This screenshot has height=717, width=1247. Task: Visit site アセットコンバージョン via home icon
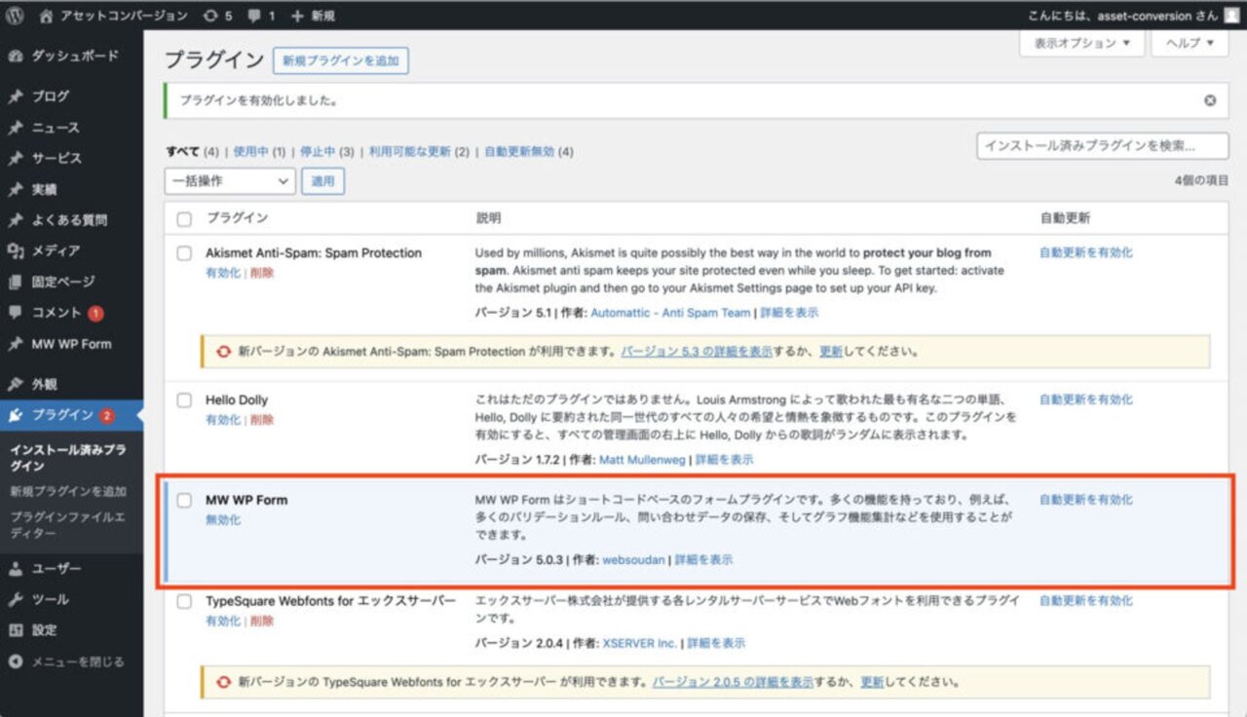coord(115,16)
